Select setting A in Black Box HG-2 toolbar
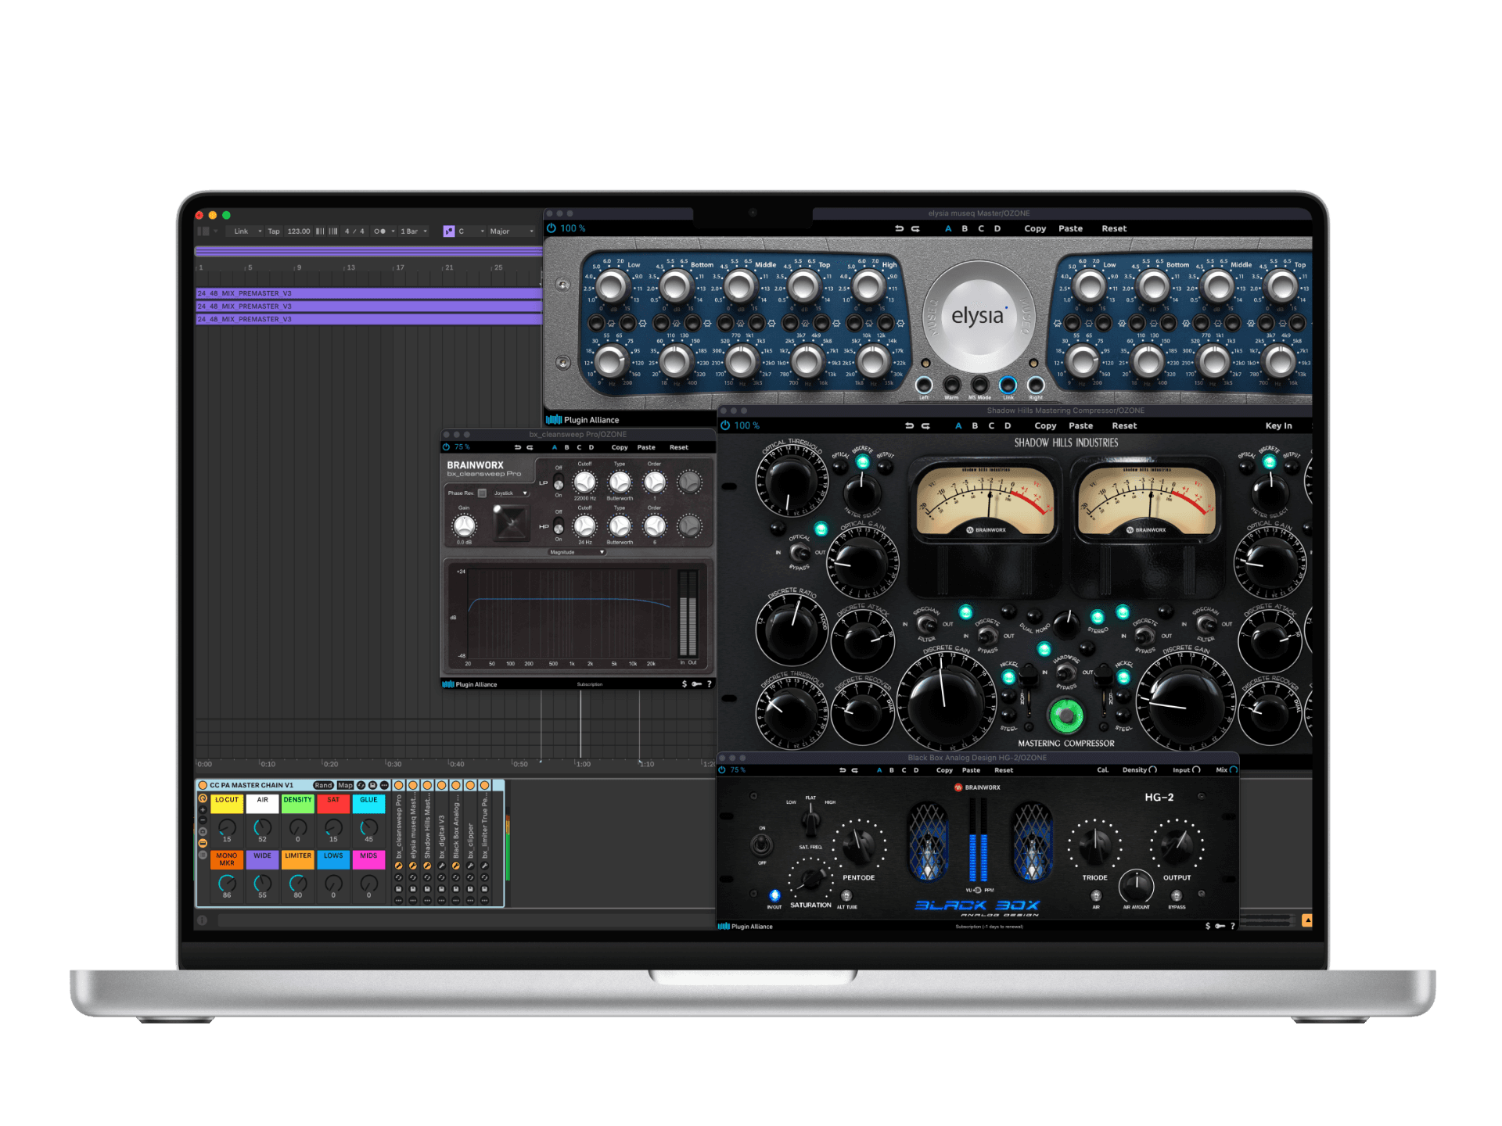Screen dimensions: 1502x1126 [x=879, y=769]
